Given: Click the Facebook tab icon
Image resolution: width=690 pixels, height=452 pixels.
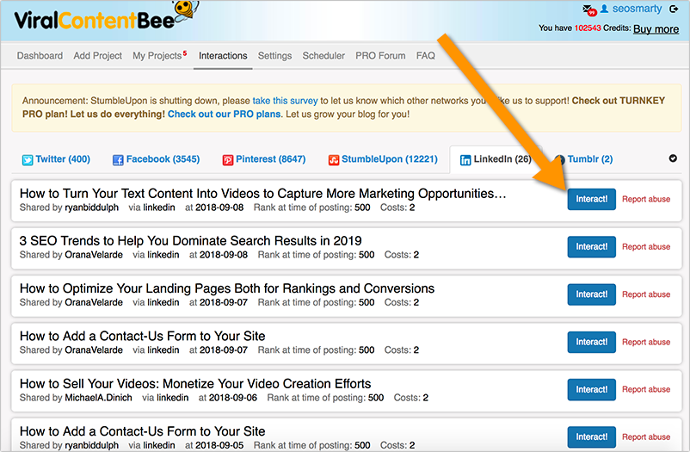Looking at the screenshot, I should coord(118,160).
